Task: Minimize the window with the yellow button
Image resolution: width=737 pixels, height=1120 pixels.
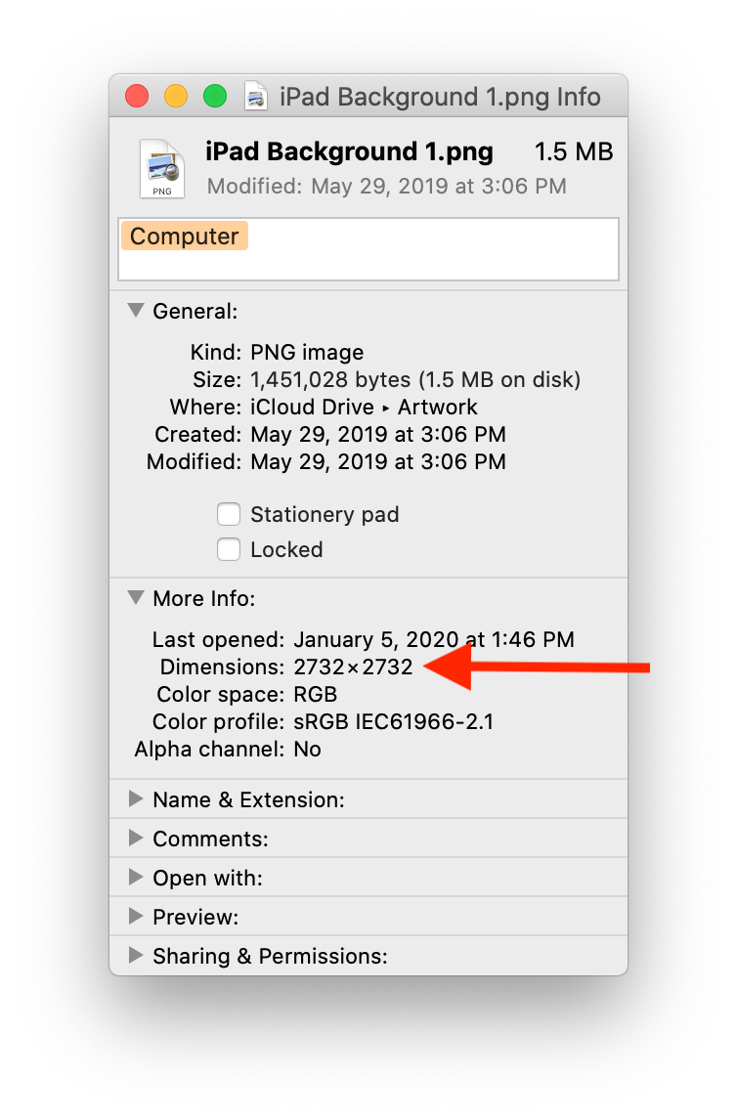Action: pos(176,97)
